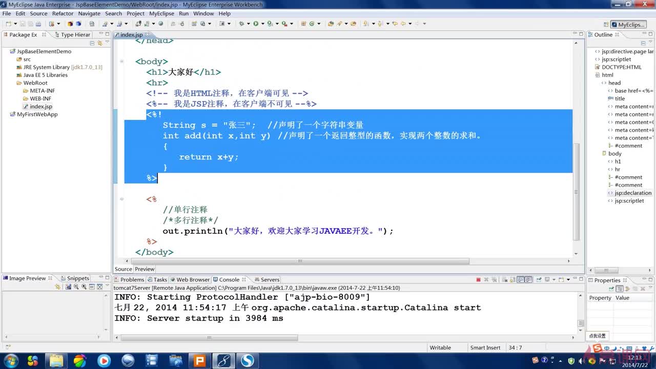Select the last jsp:scriptlet in the Outline
The width and height of the screenshot is (656, 369).
tap(625, 201)
